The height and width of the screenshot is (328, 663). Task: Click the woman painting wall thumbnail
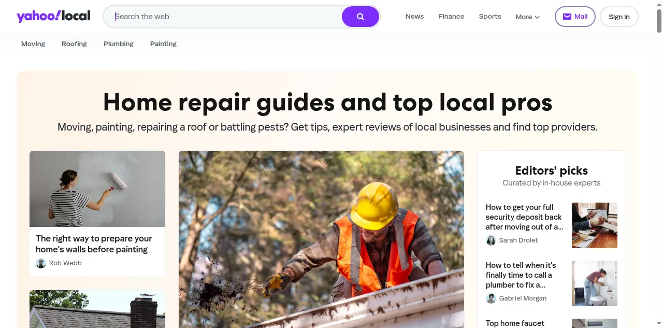97,189
